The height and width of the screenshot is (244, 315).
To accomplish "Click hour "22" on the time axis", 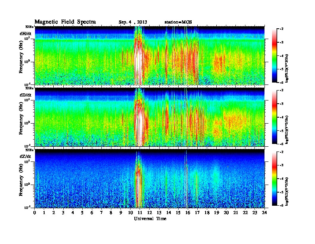I will click(x=245, y=213).
